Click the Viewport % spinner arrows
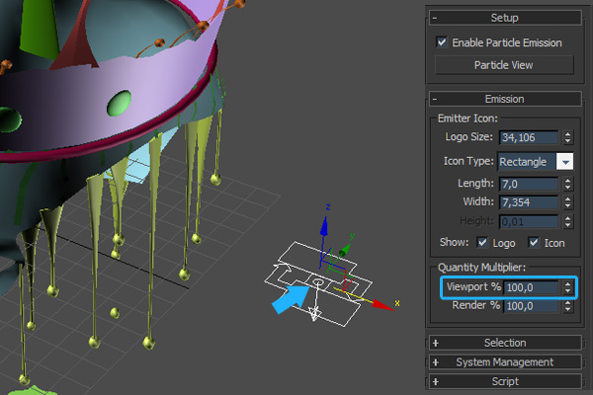Screen dimensions: 593x395 pos(567,287)
